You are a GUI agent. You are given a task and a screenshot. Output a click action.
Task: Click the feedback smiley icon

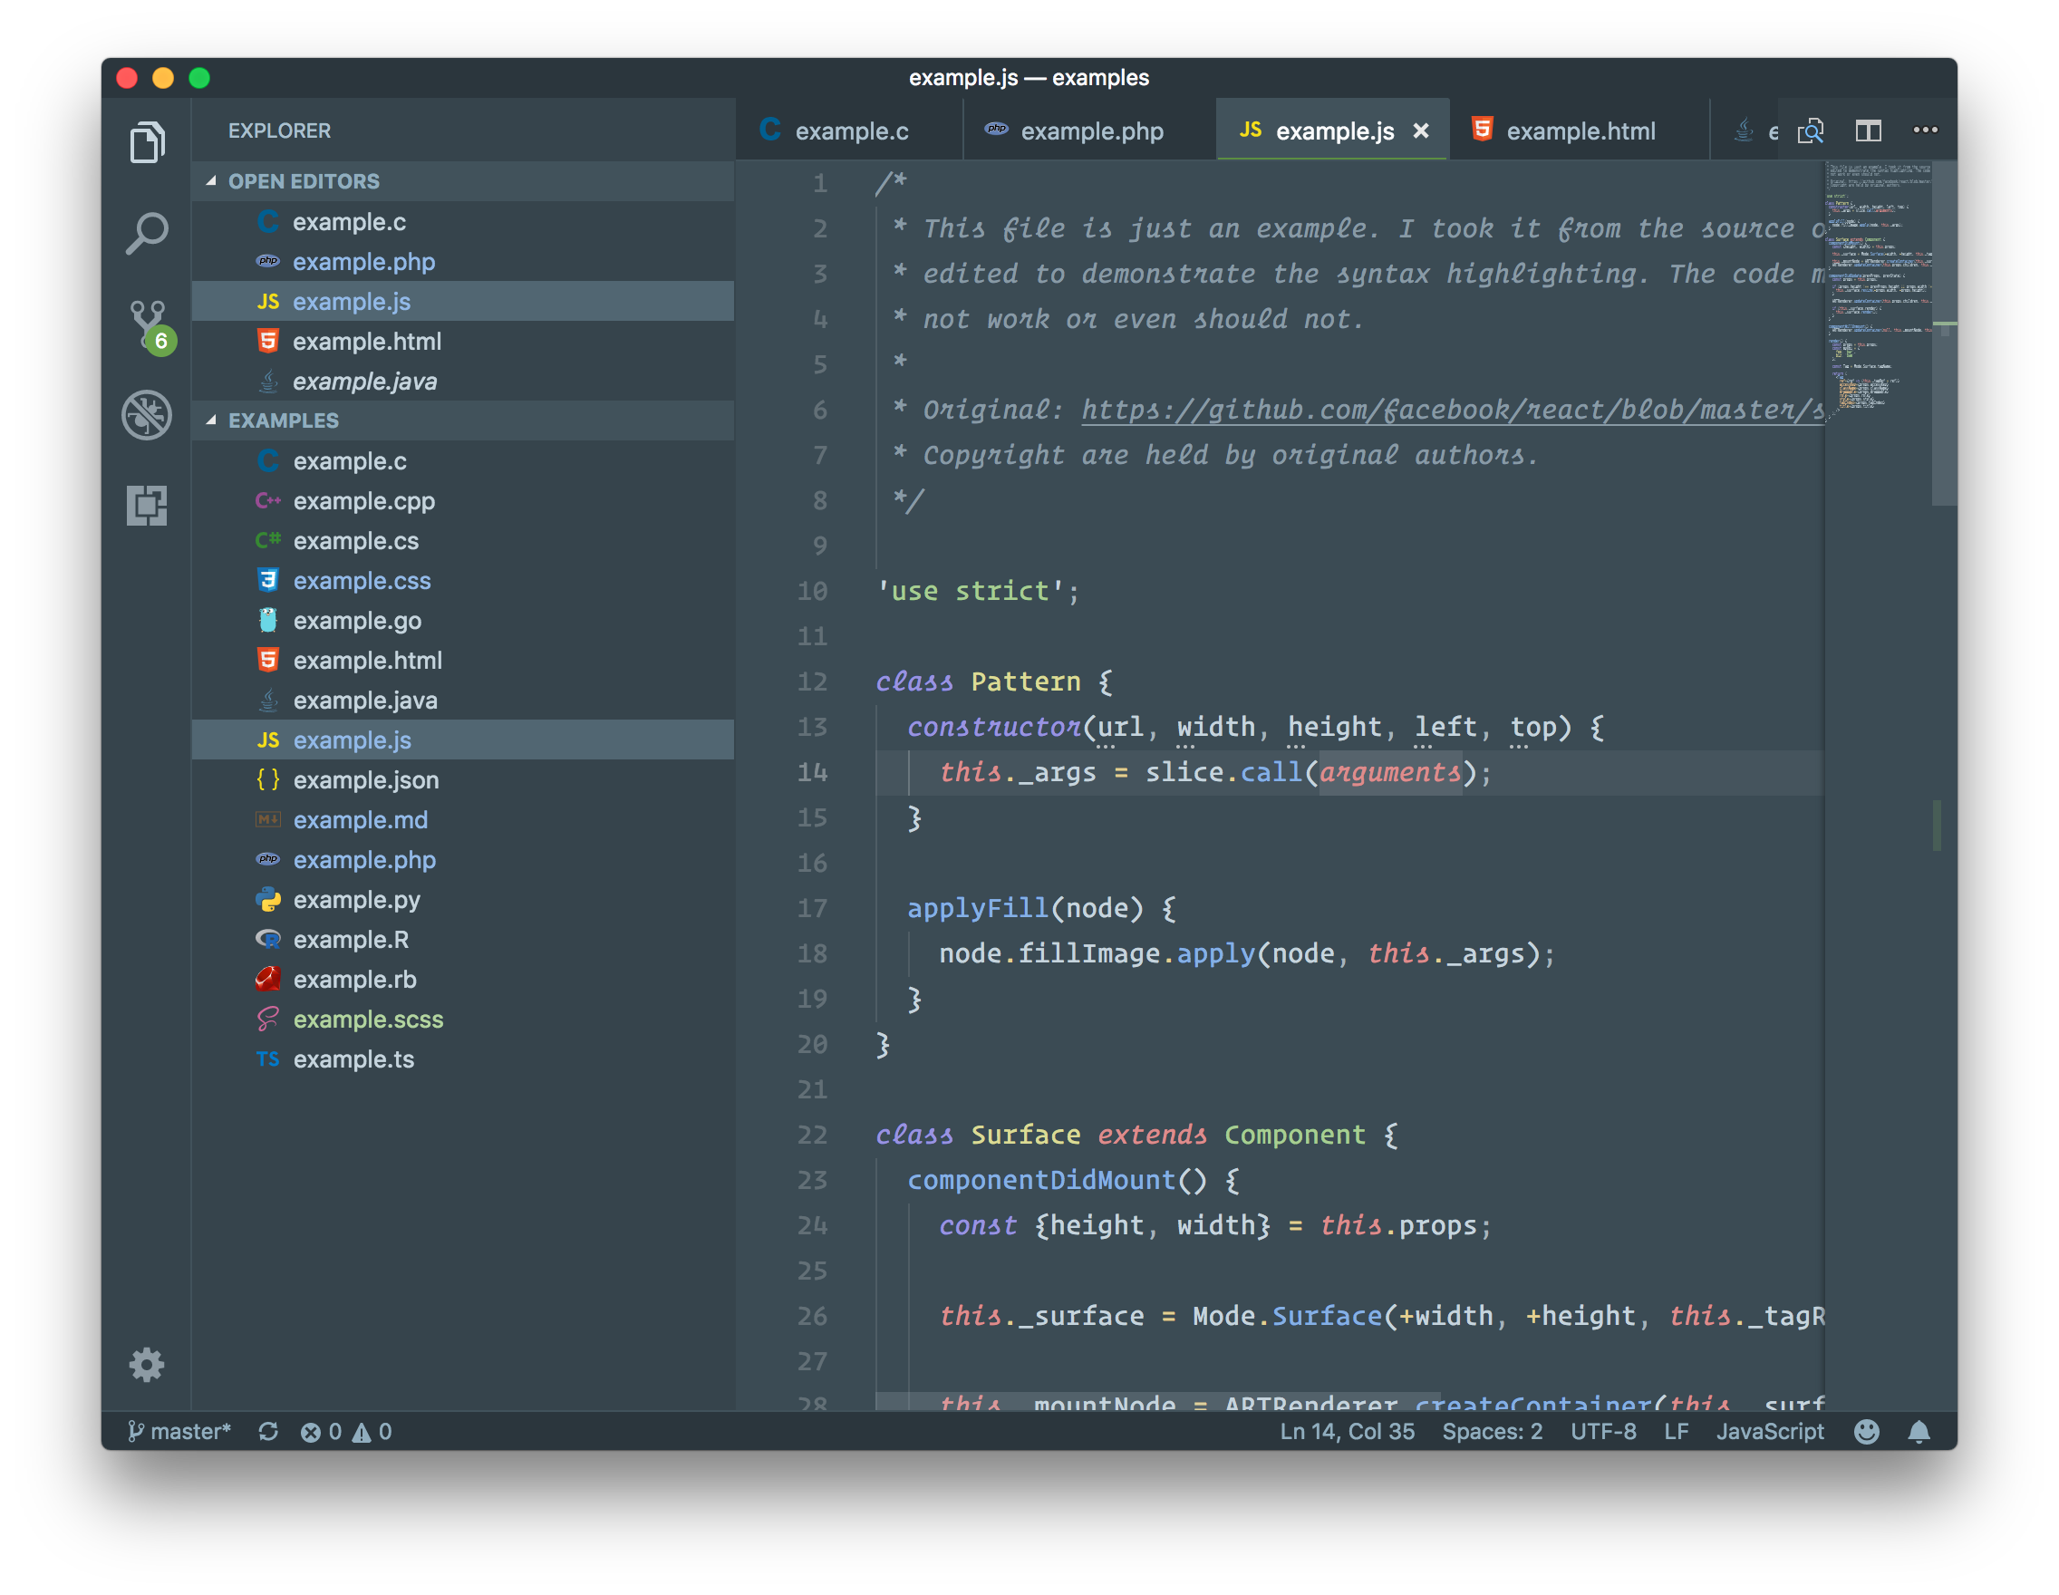coord(1866,1431)
